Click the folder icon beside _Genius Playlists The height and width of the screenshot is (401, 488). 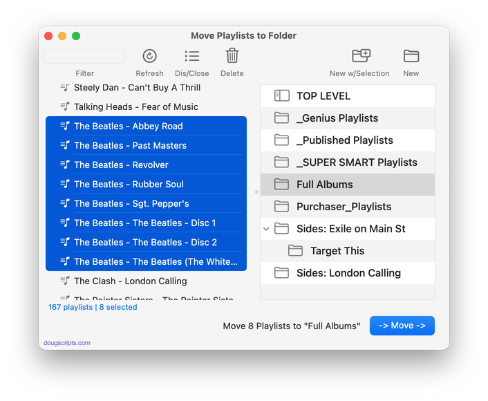[281, 118]
